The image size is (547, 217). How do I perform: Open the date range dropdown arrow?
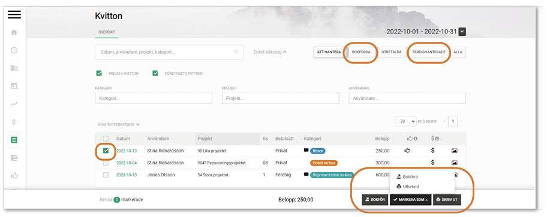462,32
